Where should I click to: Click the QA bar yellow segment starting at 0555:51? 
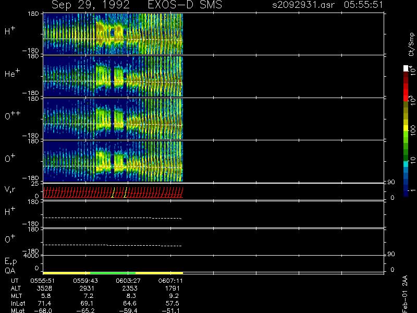tap(67, 273)
